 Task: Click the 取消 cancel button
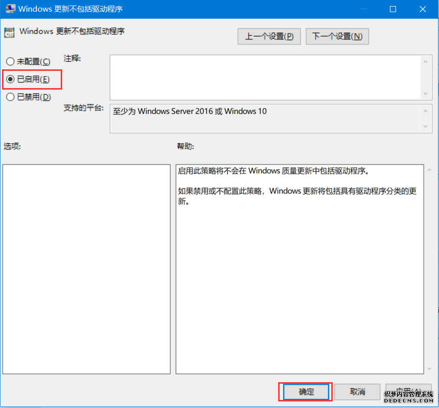click(x=357, y=391)
